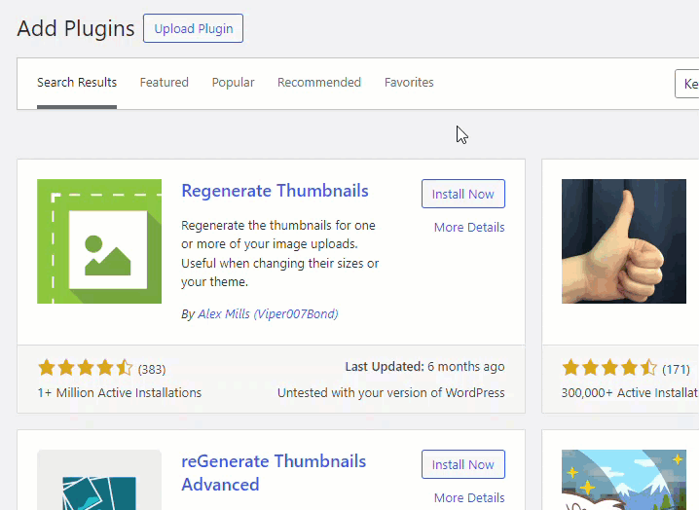
Task: Open the Featured tab
Action: coord(165,83)
